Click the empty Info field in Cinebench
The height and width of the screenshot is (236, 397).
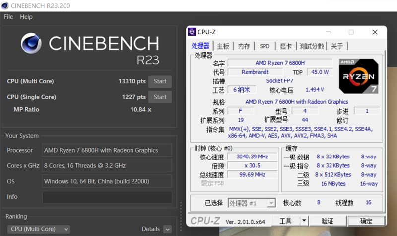(x=107, y=197)
